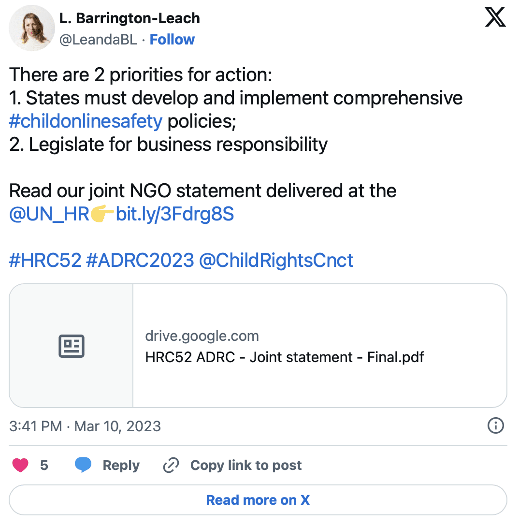
Task: Click the article document icon in card
Action: point(72,346)
